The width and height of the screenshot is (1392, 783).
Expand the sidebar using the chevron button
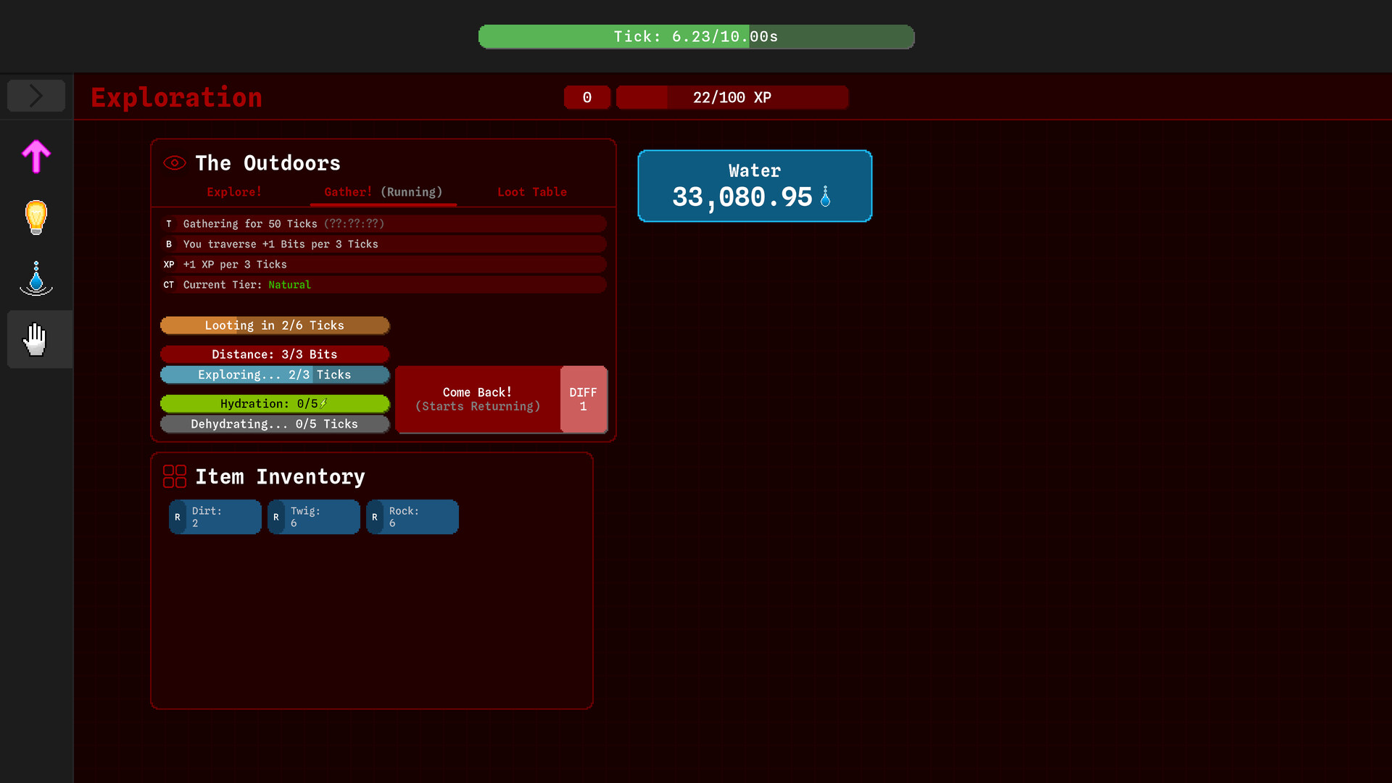click(x=36, y=95)
